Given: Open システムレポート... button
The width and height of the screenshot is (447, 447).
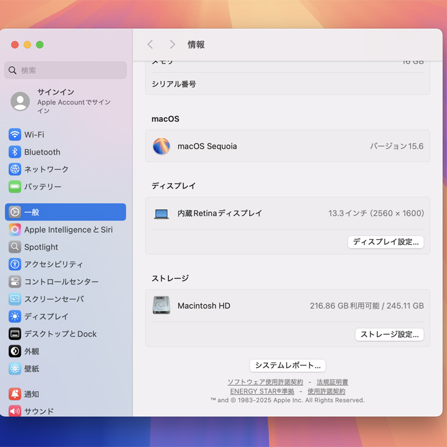Looking at the screenshot, I should tap(288, 366).
